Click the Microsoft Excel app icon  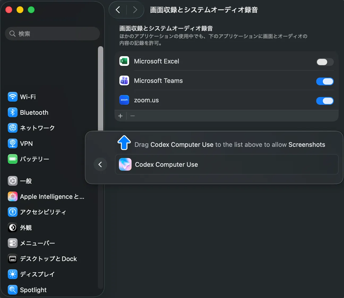click(x=124, y=61)
